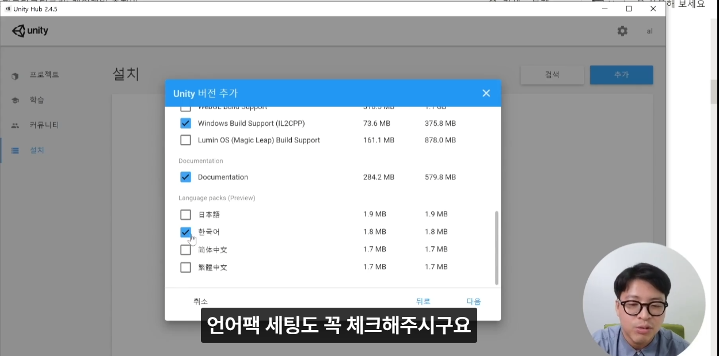Check the WebGL Build Support checkbox
Viewport: 719px width, 356px height.
coord(185,108)
